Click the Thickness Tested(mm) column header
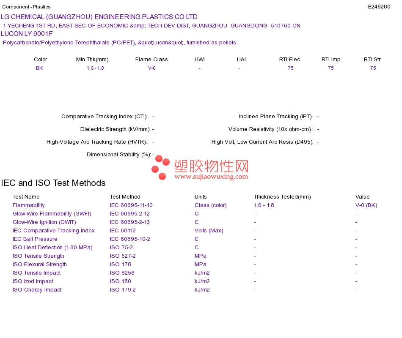The image size is (402, 338). (282, 196)
